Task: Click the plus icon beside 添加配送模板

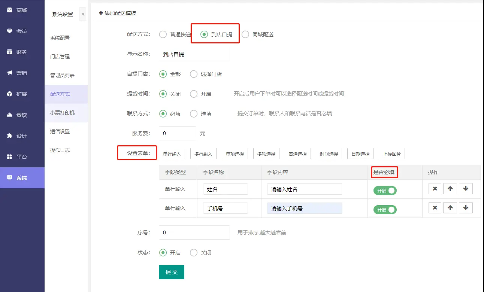Action: [x=101, y=13]
